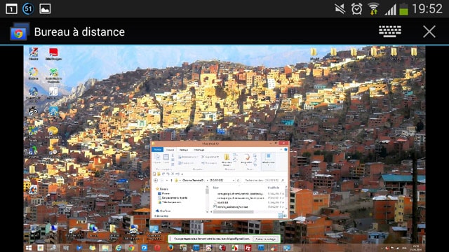The height and width of the screenshot is (252, 449).
Task: Select OneDrive in the navigation pane
Action: point(163,211)
